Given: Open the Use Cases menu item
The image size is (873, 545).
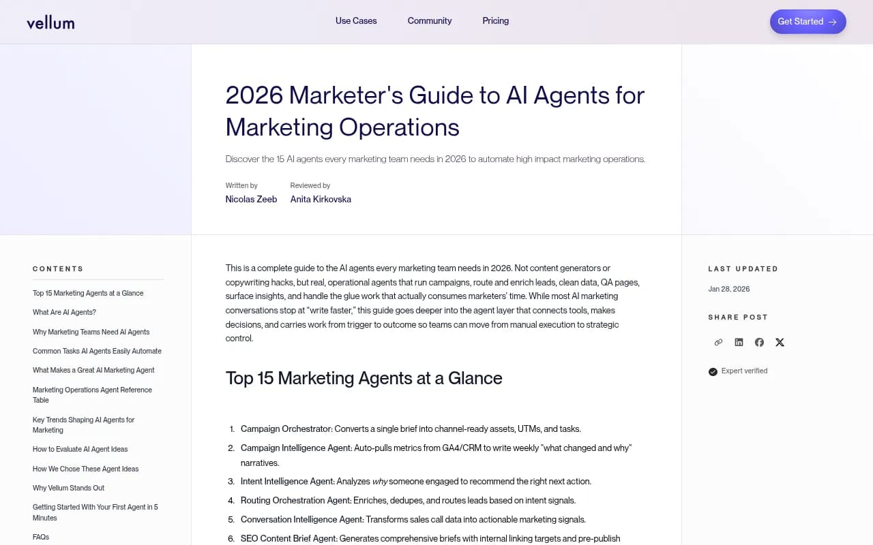Looking at the screenshot, I should pyautogui.click(x=355, y=21).
